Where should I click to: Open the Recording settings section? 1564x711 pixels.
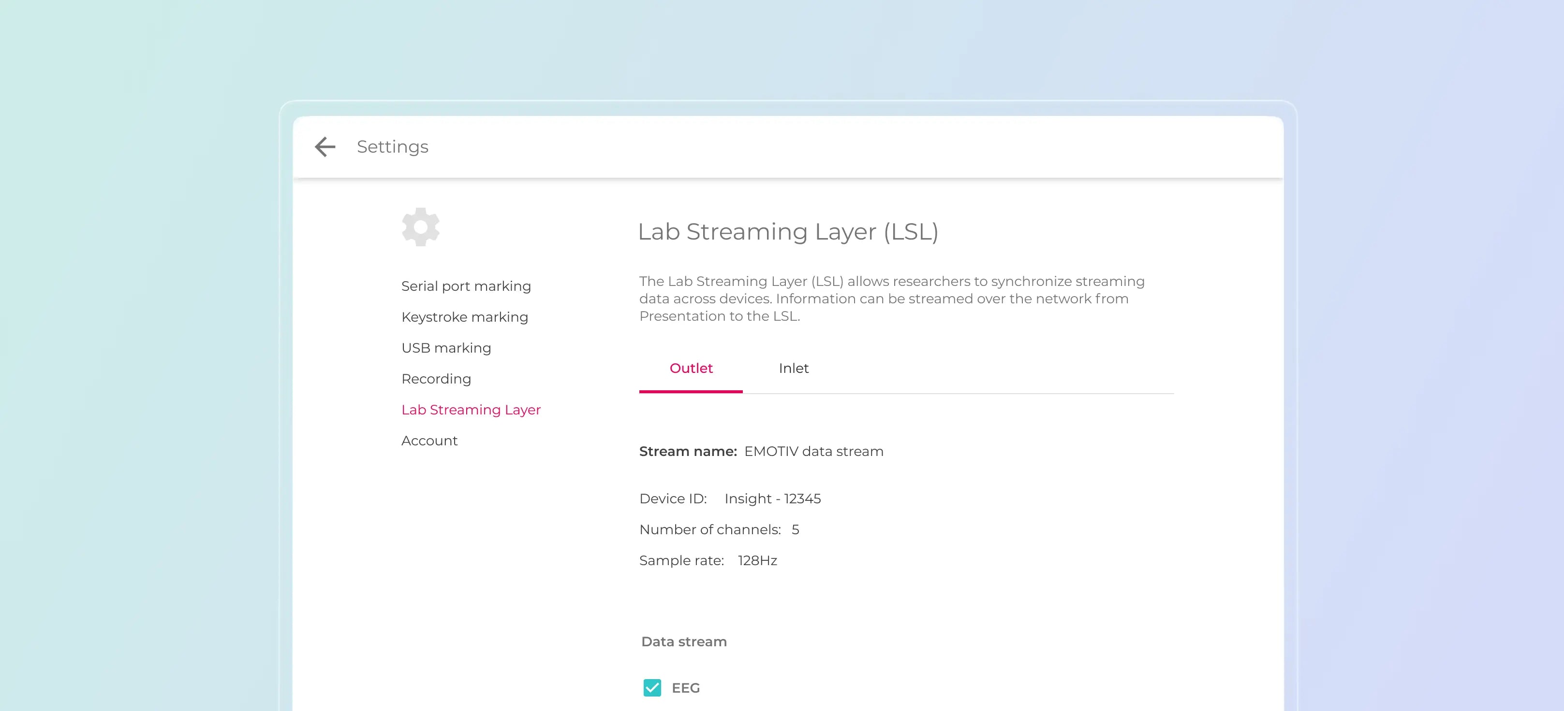point(436,378)
